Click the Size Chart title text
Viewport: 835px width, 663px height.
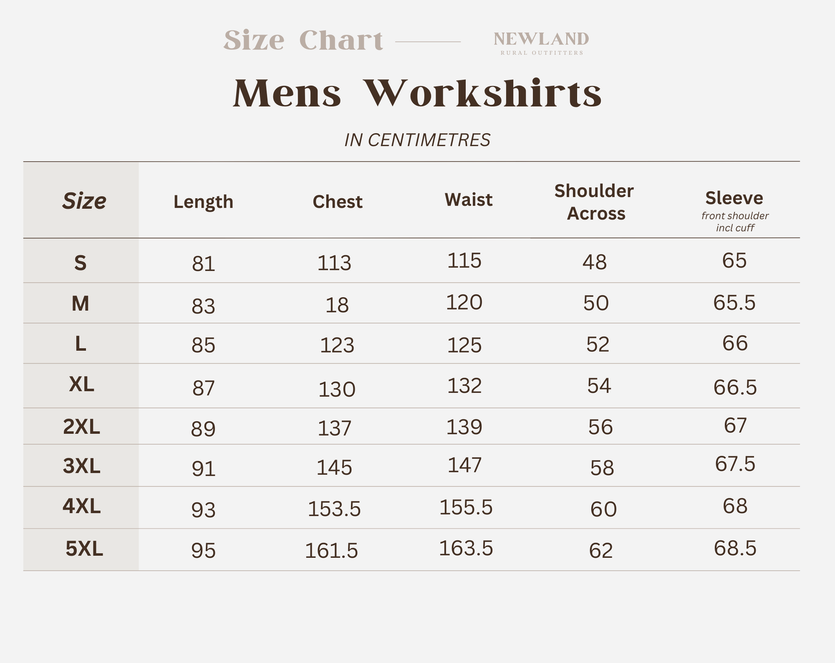click(x=303, y=40)
